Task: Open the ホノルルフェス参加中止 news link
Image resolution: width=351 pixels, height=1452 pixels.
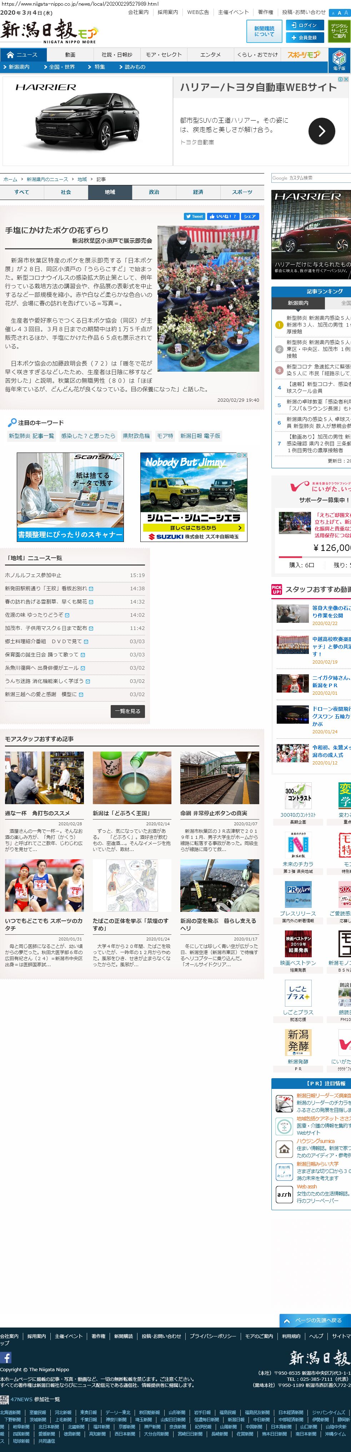Action: pos(33,575)
